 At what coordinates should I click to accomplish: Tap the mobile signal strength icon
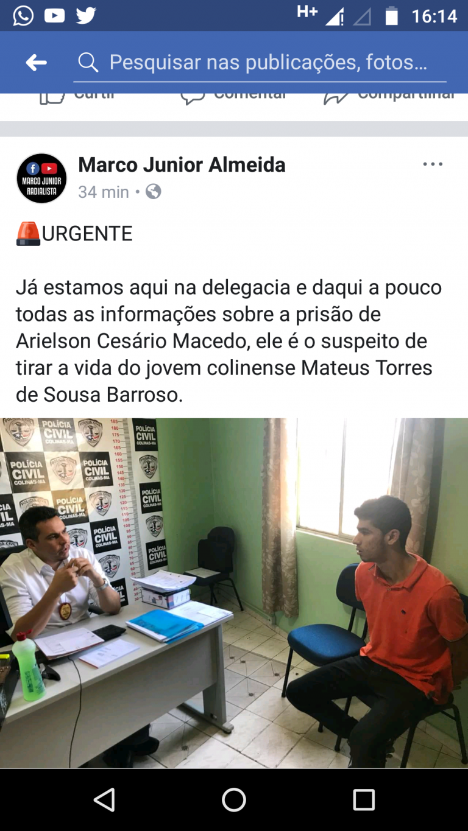point(335,16)
